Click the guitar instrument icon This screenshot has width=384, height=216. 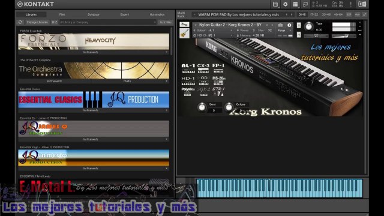[184, 33]
